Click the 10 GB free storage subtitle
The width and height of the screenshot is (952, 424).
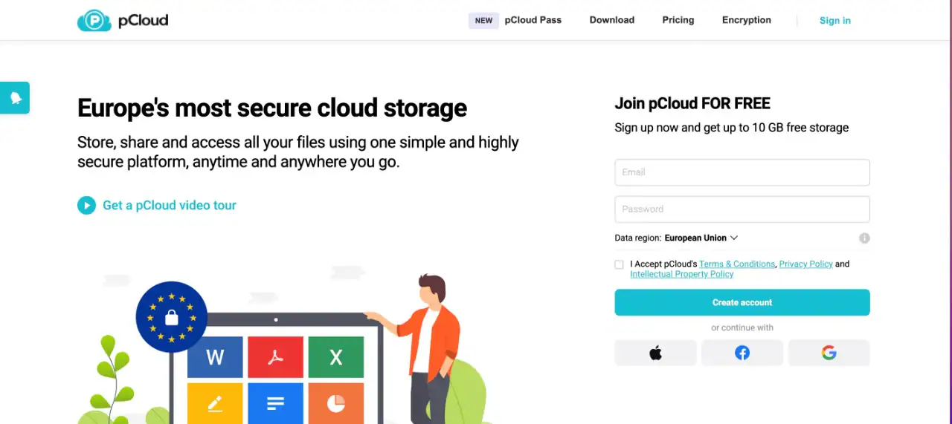732,128
